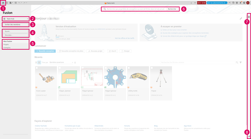251x139 pixels.
Task: Click the Home icon in top toolbar
Action: (3, 3)
